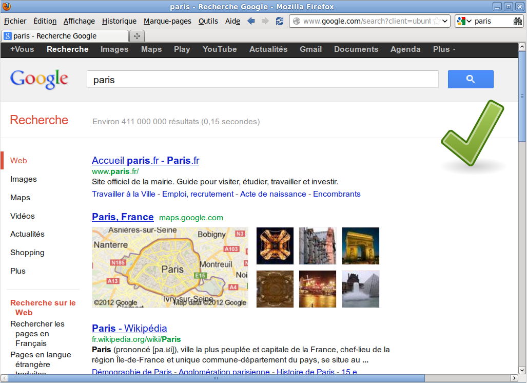The image size is (527, 383).
Task: Open the Marque-pages menu
Action: coord(167,21)
